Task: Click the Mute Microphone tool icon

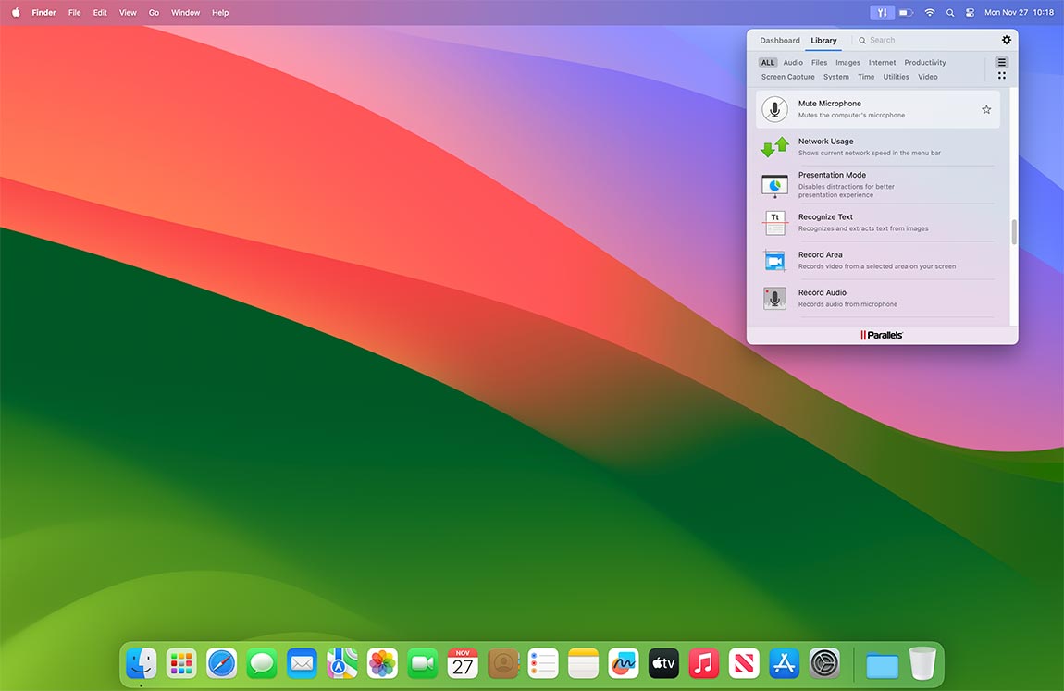Action: tap(774, 109)
